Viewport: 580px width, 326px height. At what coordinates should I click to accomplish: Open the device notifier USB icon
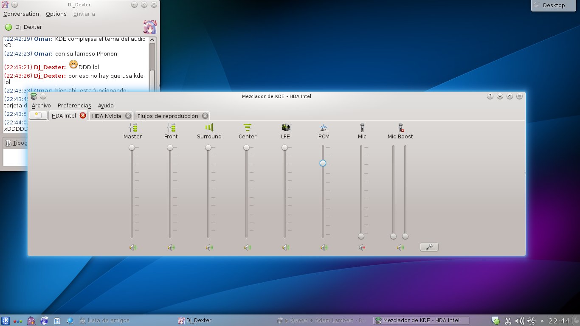531,321
